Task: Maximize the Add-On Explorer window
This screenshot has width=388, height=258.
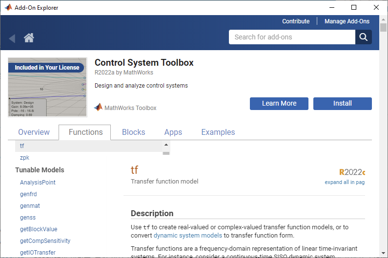Action: point(354,7)
